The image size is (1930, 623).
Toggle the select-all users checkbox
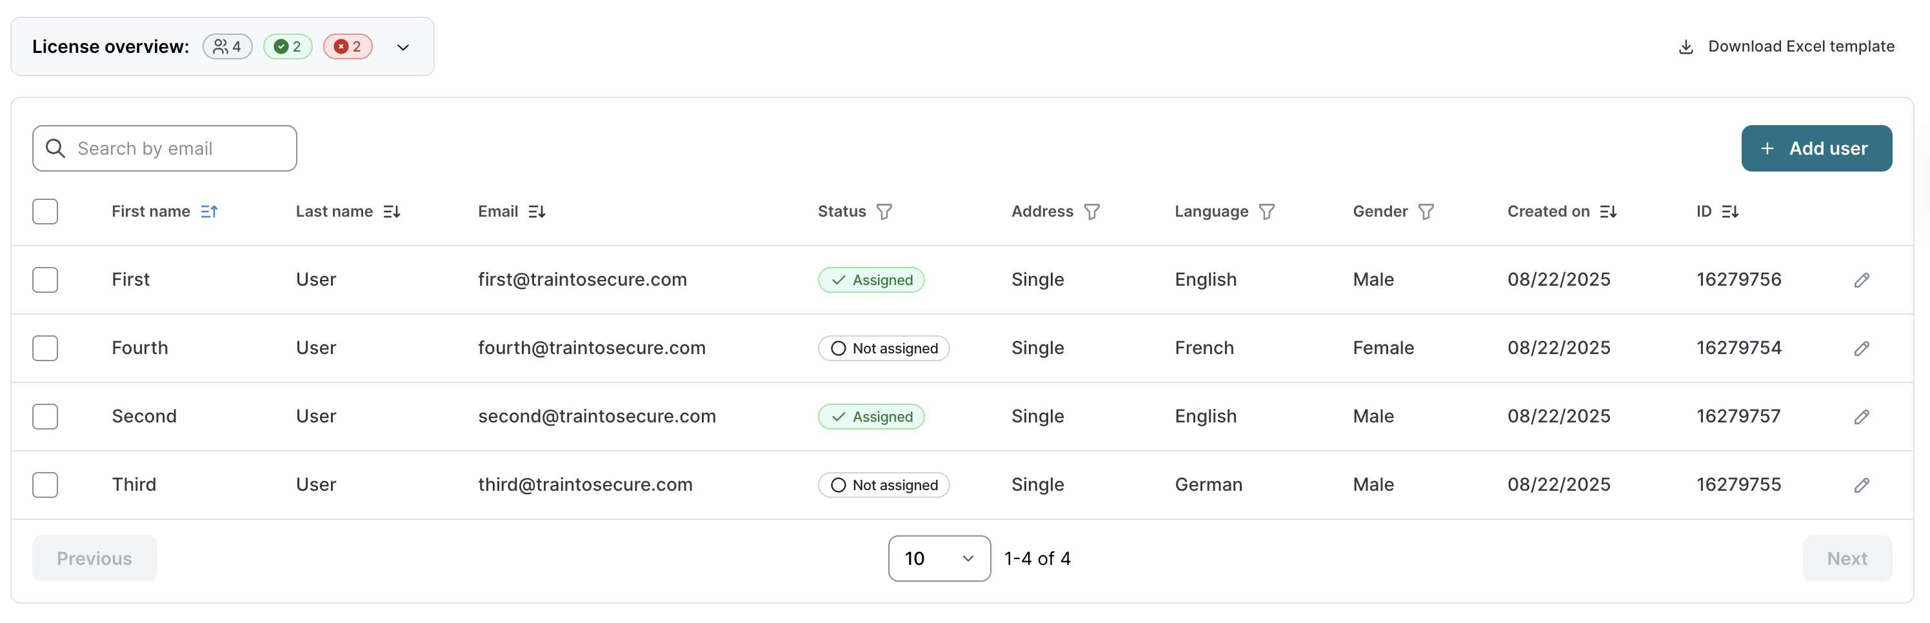coord(45,212)
